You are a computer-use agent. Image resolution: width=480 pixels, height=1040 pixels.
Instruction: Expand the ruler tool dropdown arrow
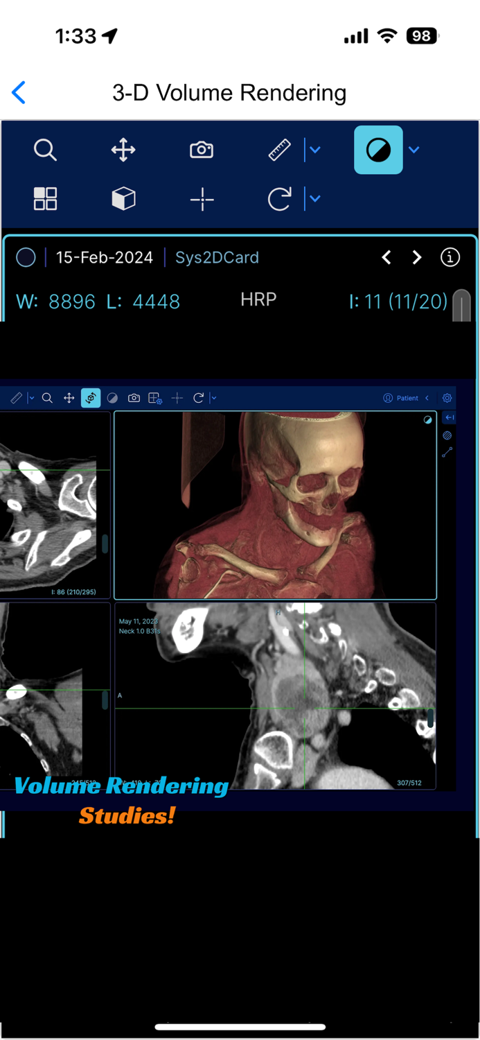[x=315, y=150]
